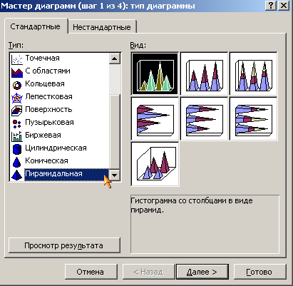The image size is (293, 286).
Task: Select the clustered horizontal pyramid bar subtype
Action: [155, 118]
